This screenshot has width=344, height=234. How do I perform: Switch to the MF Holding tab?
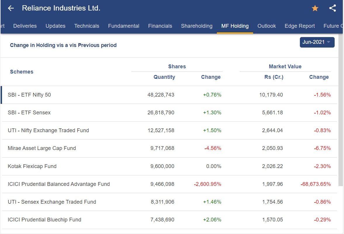[235, 26]
